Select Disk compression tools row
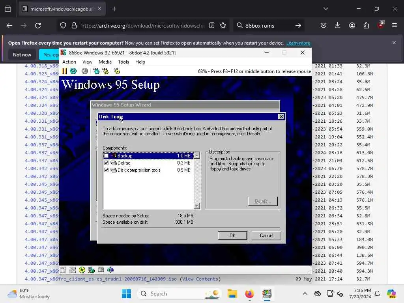 click(148, 170)
